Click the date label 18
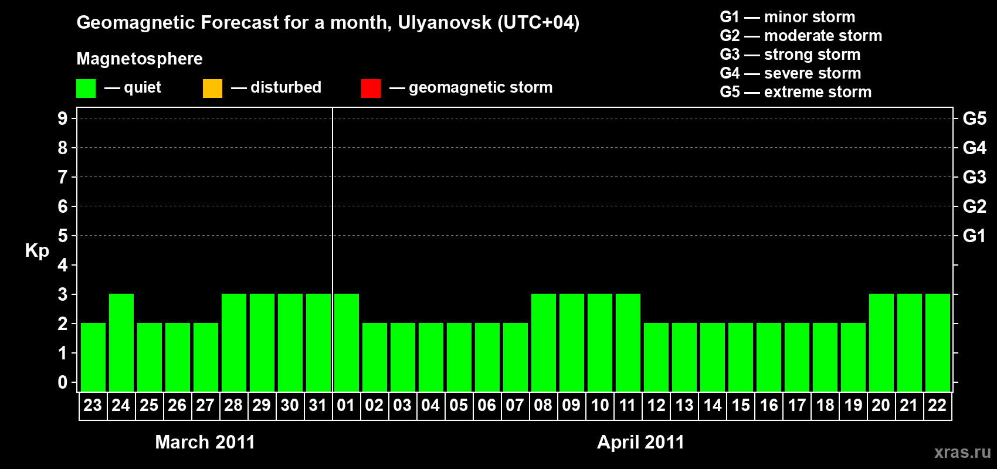This screenshot has width=997, height=469. point(825,405)
